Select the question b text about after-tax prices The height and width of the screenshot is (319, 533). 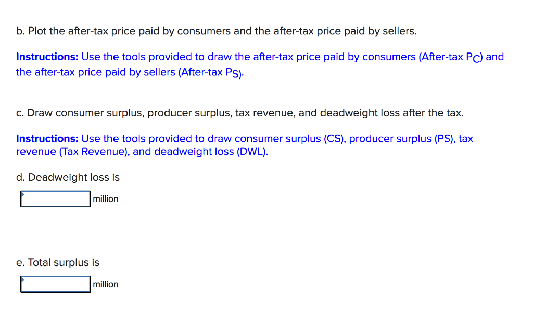215,31
